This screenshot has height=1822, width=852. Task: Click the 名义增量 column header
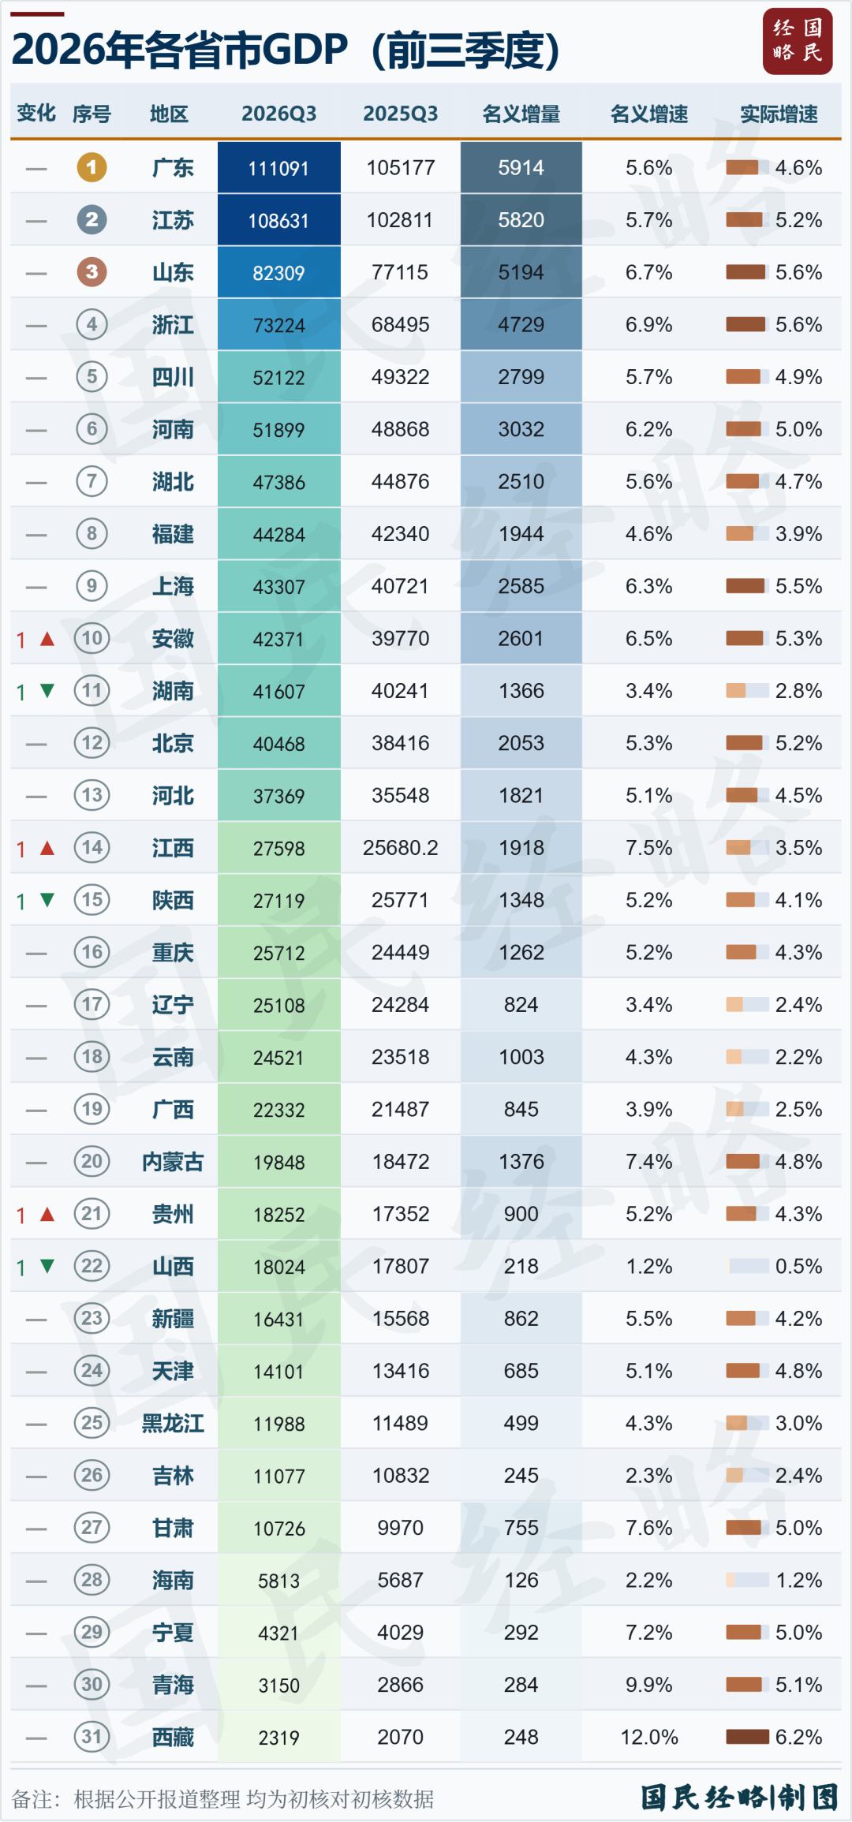coord(521,114)
